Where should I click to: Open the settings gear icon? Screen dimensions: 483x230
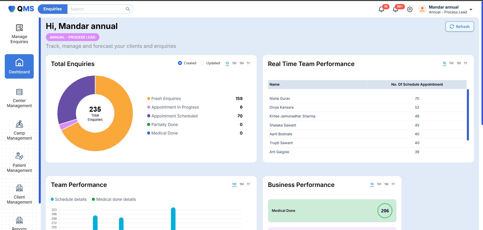410,9
